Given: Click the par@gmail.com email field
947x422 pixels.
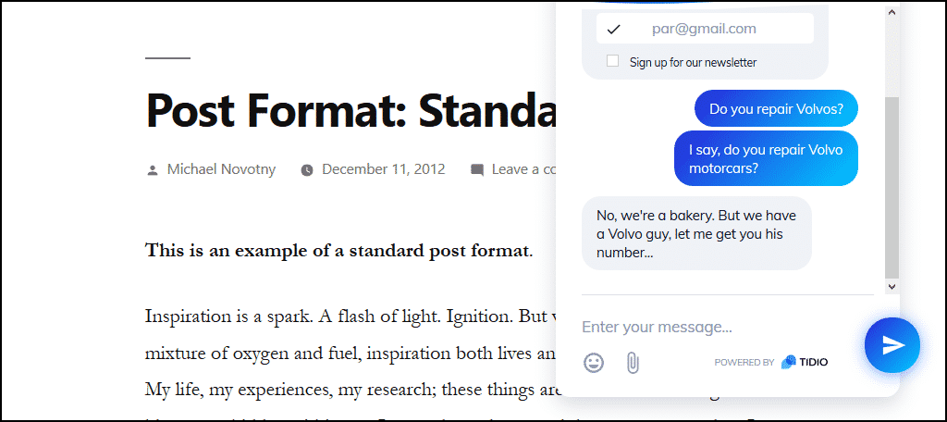Looking at the screenshot, I should [x=705, y=29].
